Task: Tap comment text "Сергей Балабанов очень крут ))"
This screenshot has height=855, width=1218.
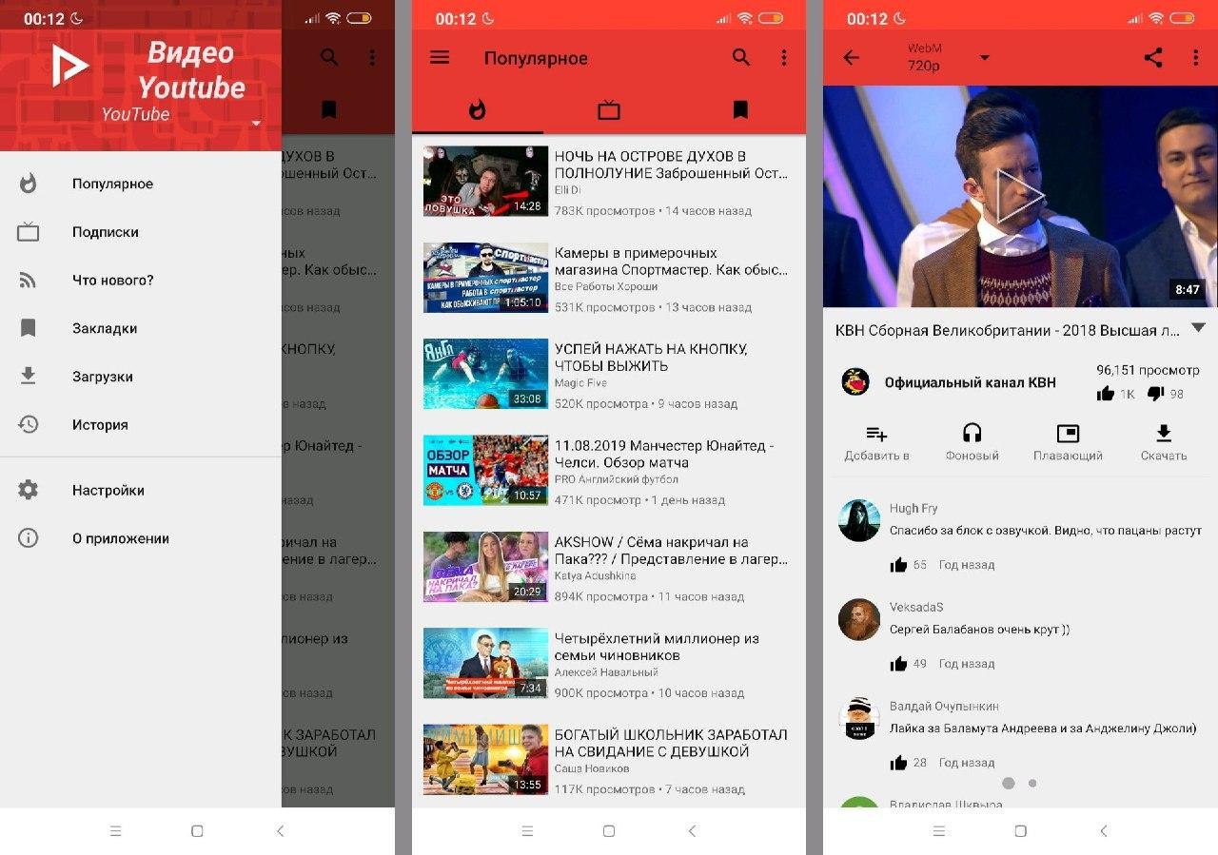Action: click(x=979, y=630)
